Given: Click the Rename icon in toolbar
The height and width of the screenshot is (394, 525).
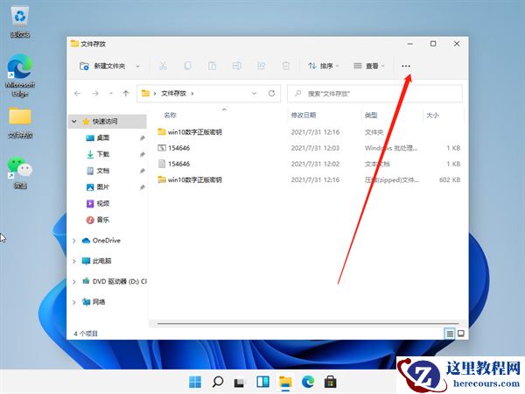Looking at the screenshot, I should coord(237,66).
